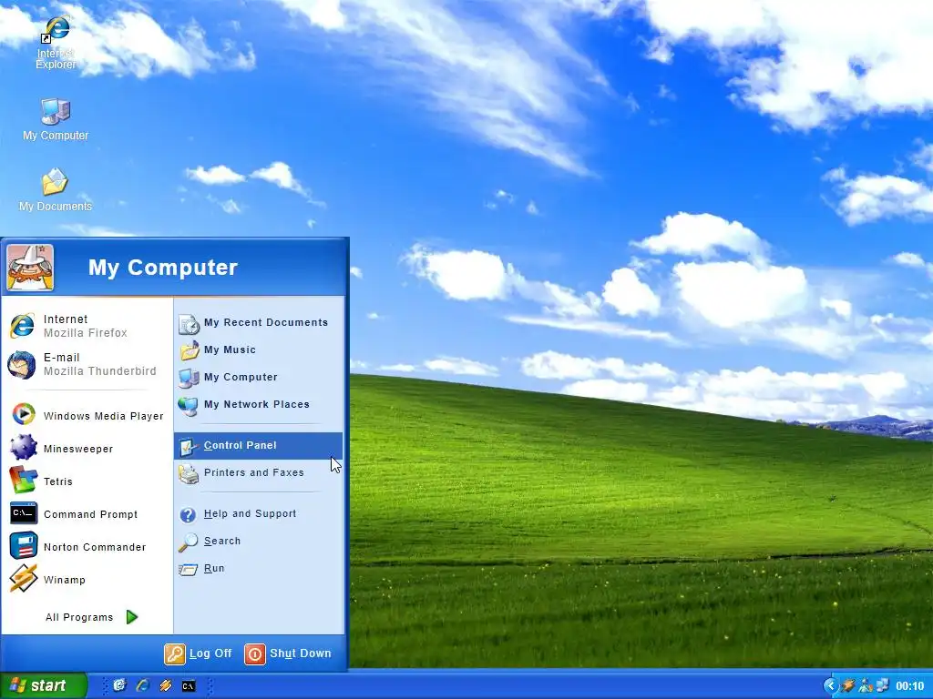Open My Computer in Start menu right pane
933x699 pixels.
pos(259,378)
